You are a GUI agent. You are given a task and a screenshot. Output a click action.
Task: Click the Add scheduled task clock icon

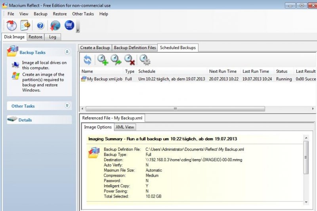tap(103, 60)
